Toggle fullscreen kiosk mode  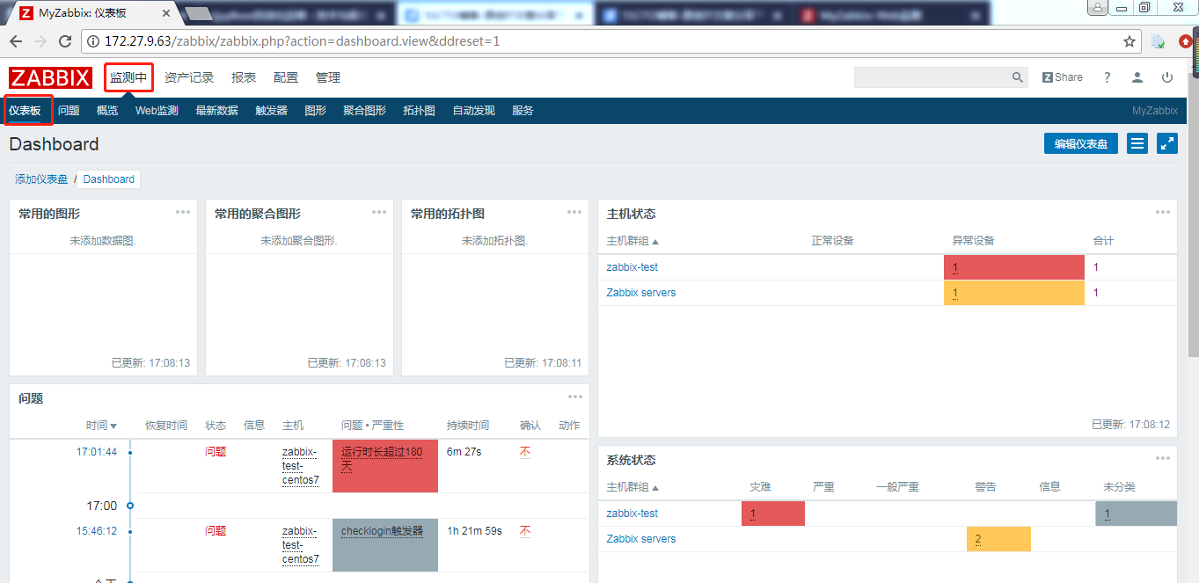[1166, 142]
